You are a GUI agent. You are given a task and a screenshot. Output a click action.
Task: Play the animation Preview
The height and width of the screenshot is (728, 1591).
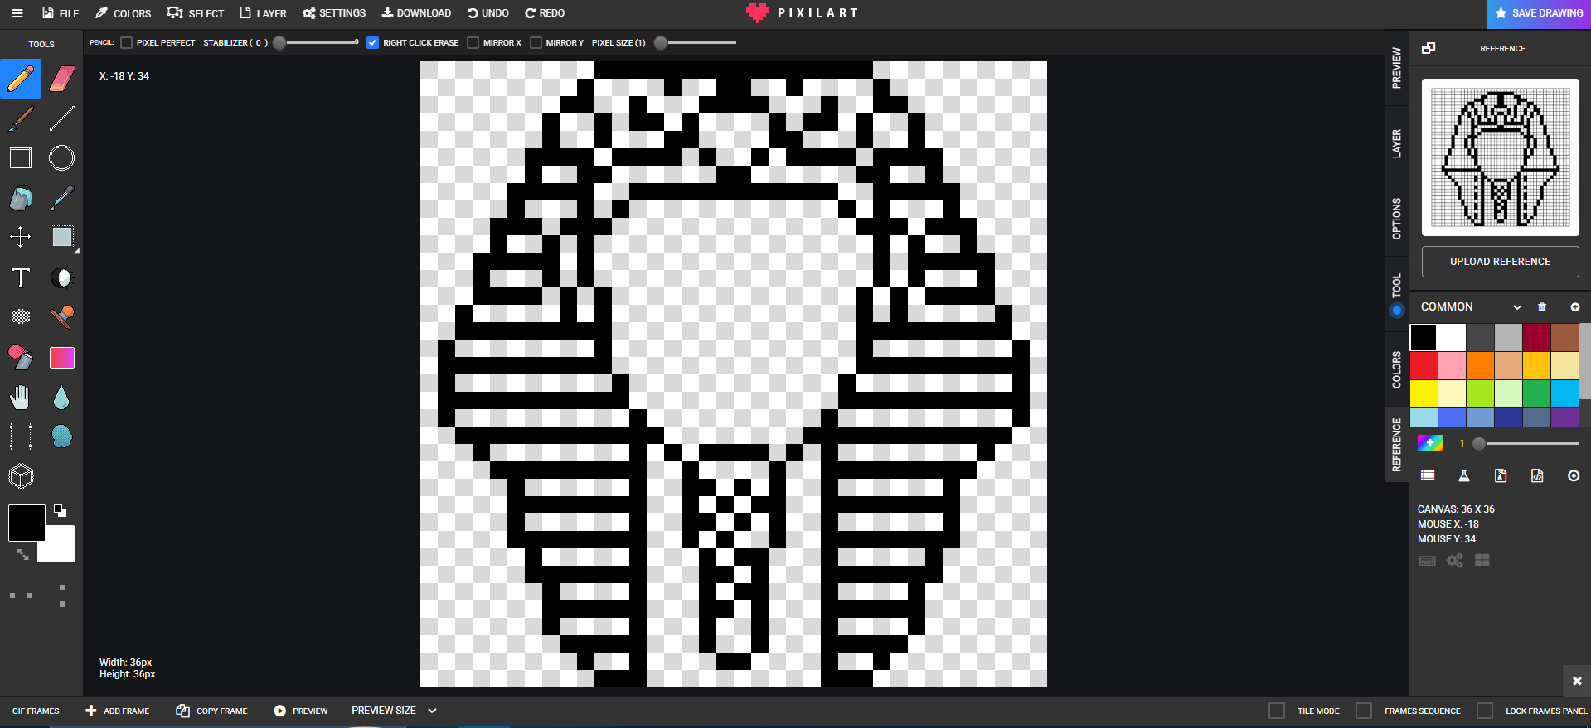pyautogui.click(x=301, y=711)
